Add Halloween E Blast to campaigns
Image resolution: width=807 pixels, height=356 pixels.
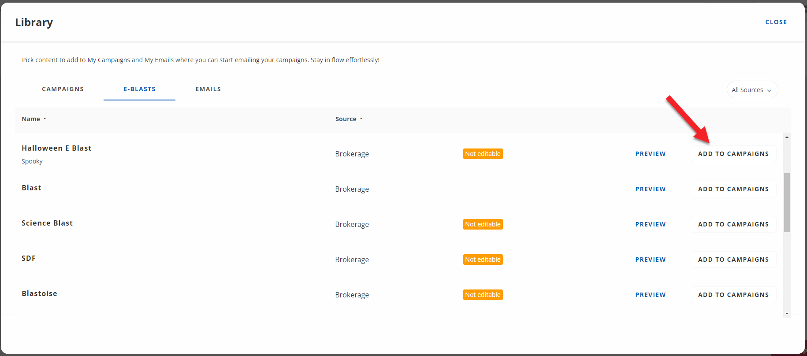click(733, 154)
